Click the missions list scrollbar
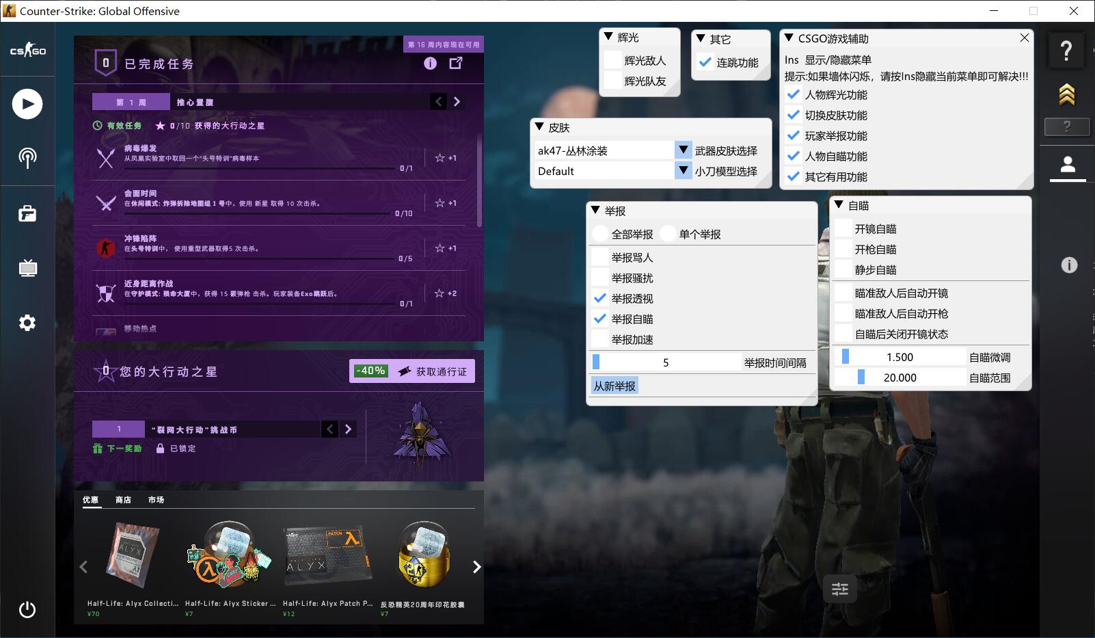The height and width of the screenshot is (638, 1095). click(x=479, y=181)
